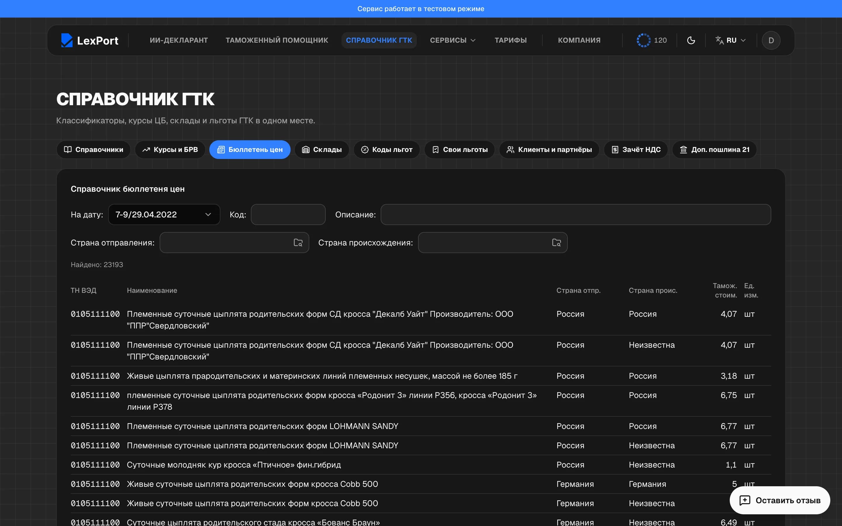Click the LexPort logo
The image size is (842, 526).
click(x=90, y=40)
